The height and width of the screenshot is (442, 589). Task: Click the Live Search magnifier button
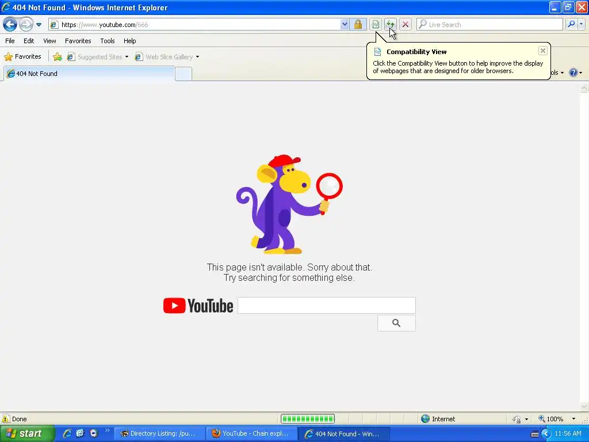pyautogui.click(x=571, y=24)
